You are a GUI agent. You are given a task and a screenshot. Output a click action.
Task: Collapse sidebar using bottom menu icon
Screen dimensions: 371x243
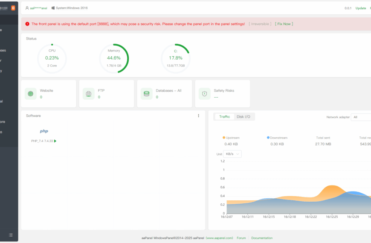(11, 235)
